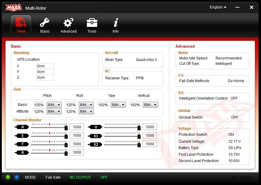This screenshot has height=185, width=261.
Task: Click the Go-Home fail-safe method value
Action: point(236,81)
